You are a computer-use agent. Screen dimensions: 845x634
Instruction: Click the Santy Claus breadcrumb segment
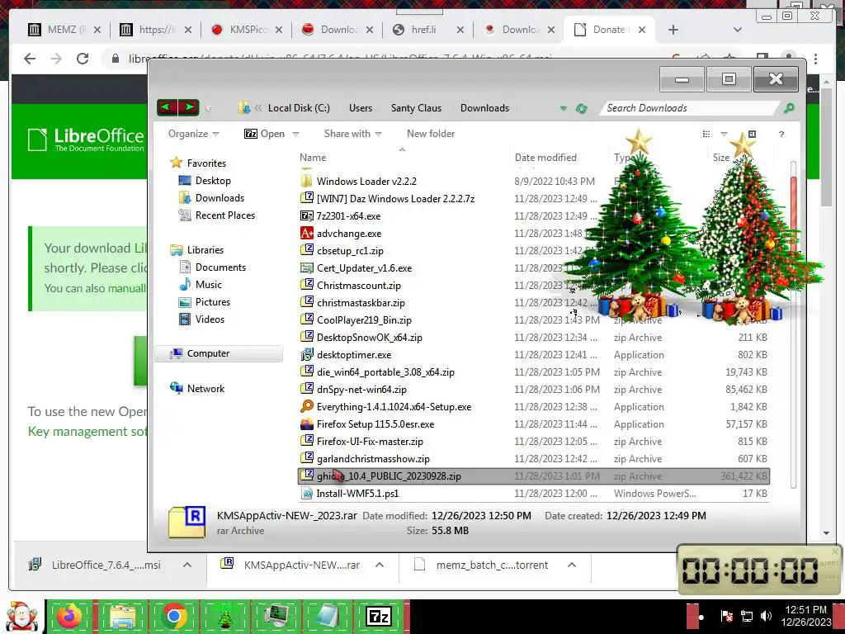point(416,108)
